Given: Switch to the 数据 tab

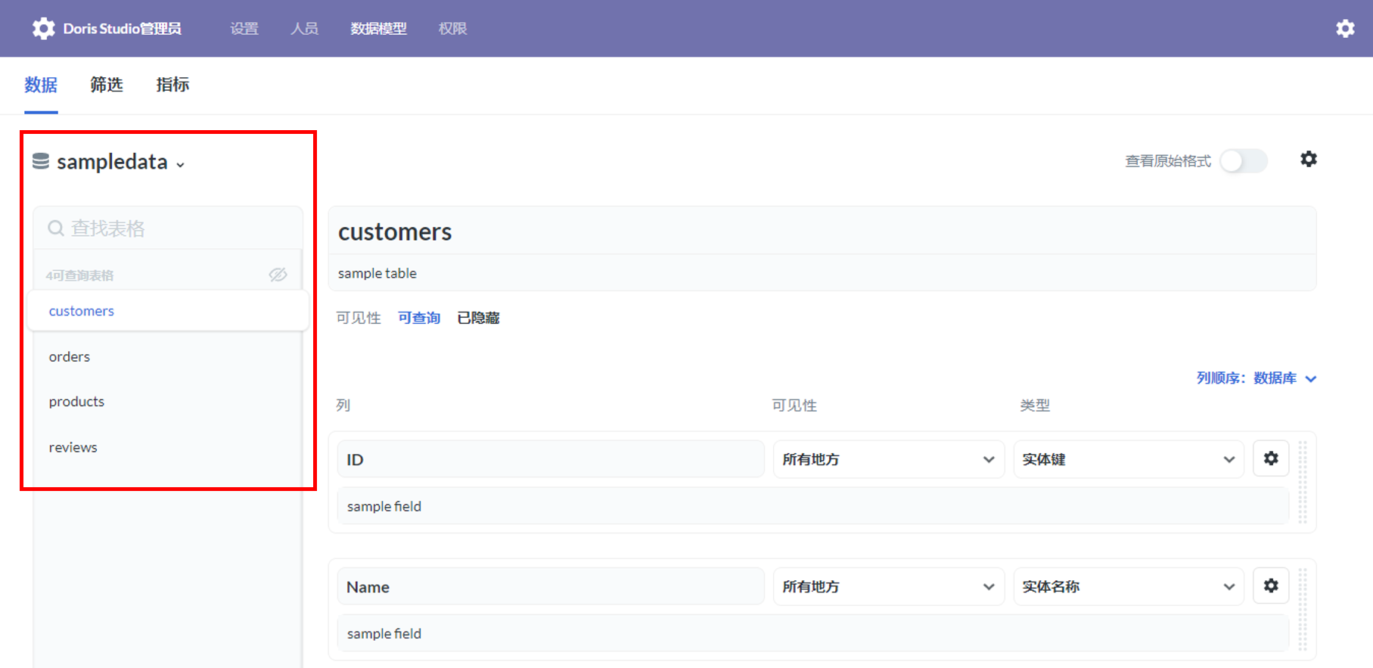Looking at the screenshot, I should (41, 85).
